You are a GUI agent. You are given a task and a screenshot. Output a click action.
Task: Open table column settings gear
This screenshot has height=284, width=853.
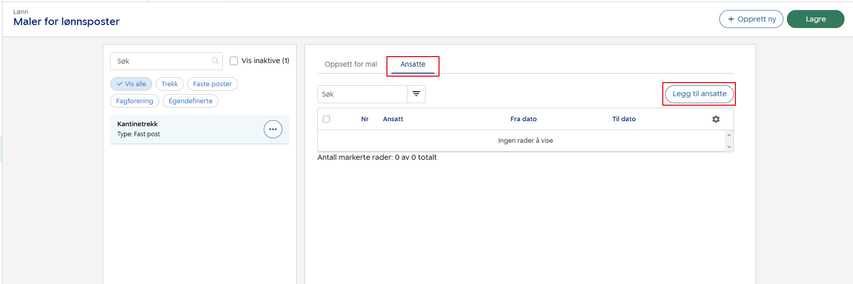point(716,119)
